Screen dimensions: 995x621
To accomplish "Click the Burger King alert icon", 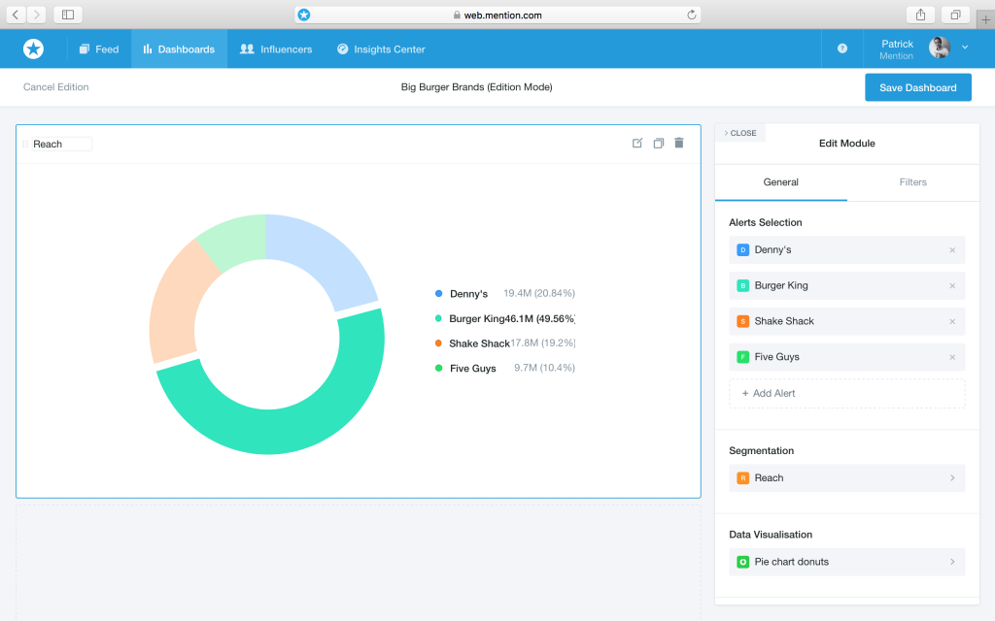I will (742, 286).
